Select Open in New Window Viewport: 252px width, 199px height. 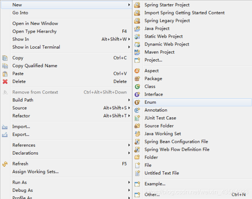click(x=67, y=24)
